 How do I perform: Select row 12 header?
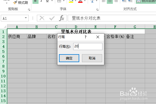tap(3, 86)
